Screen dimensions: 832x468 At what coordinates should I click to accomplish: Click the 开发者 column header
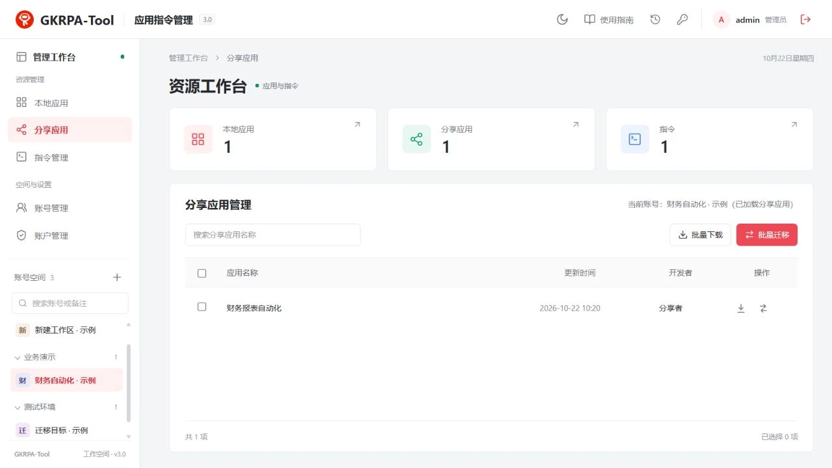[x=681, y=273]
